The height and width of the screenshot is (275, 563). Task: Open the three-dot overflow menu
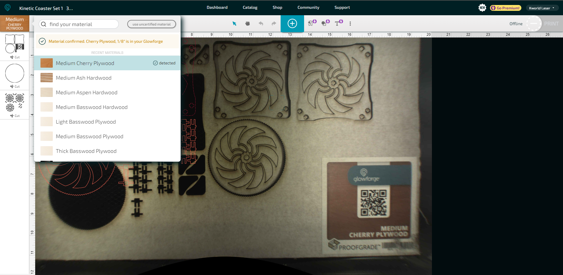coord(350,23)
